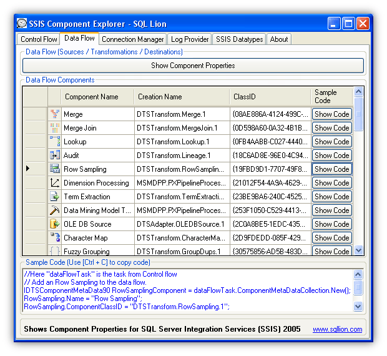Click the SSIS Component Explorer title bar icon
This screenshot has width=387, height=356.
[22, 24]
